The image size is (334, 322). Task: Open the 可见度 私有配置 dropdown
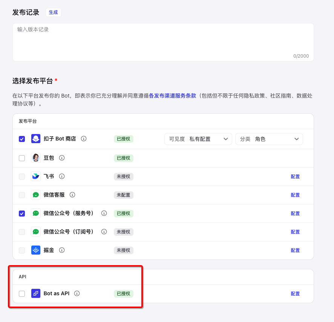point(198,139)
